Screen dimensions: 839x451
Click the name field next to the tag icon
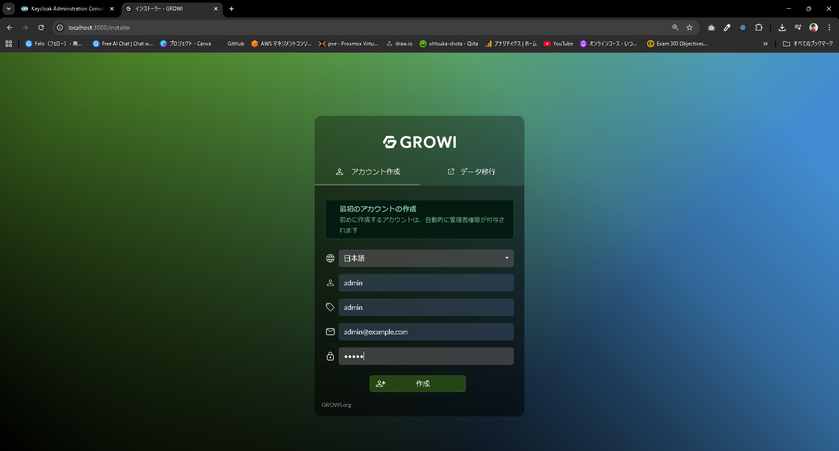pyautogui.click(x=426, y=307)
